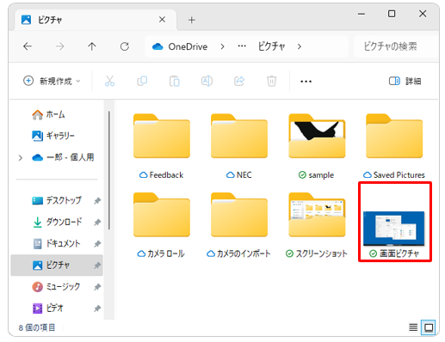Open デスクトップ in sidebar

(57, 200)
